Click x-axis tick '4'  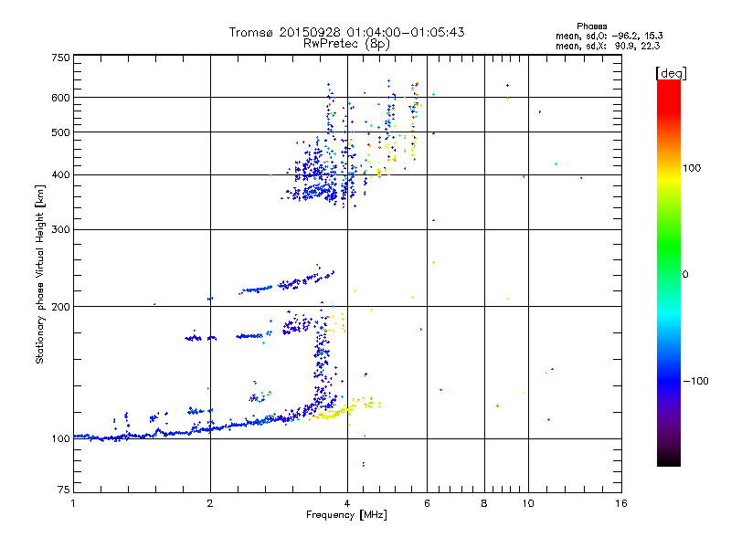pyautogui.click(x=347, y=503)
